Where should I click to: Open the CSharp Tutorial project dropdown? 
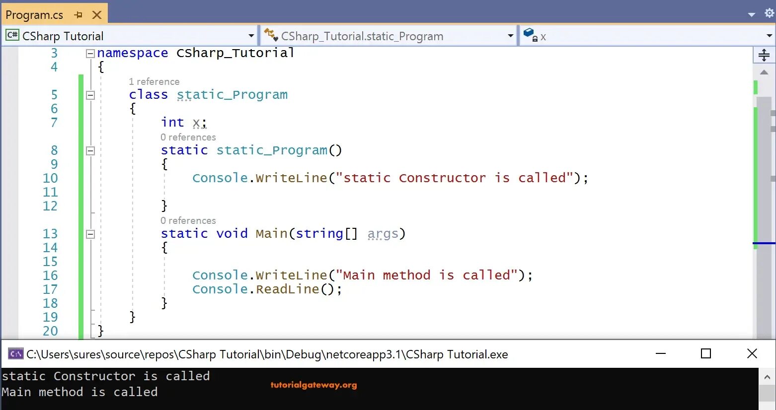(x=251, y=35)
